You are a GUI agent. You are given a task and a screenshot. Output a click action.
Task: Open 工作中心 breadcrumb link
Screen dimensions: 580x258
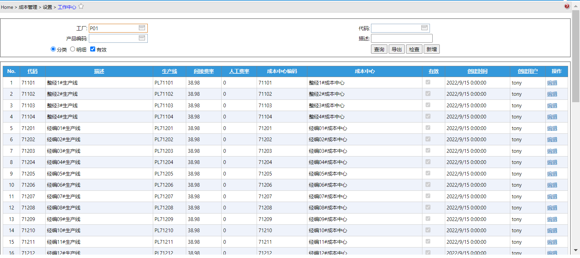point(67,7)
